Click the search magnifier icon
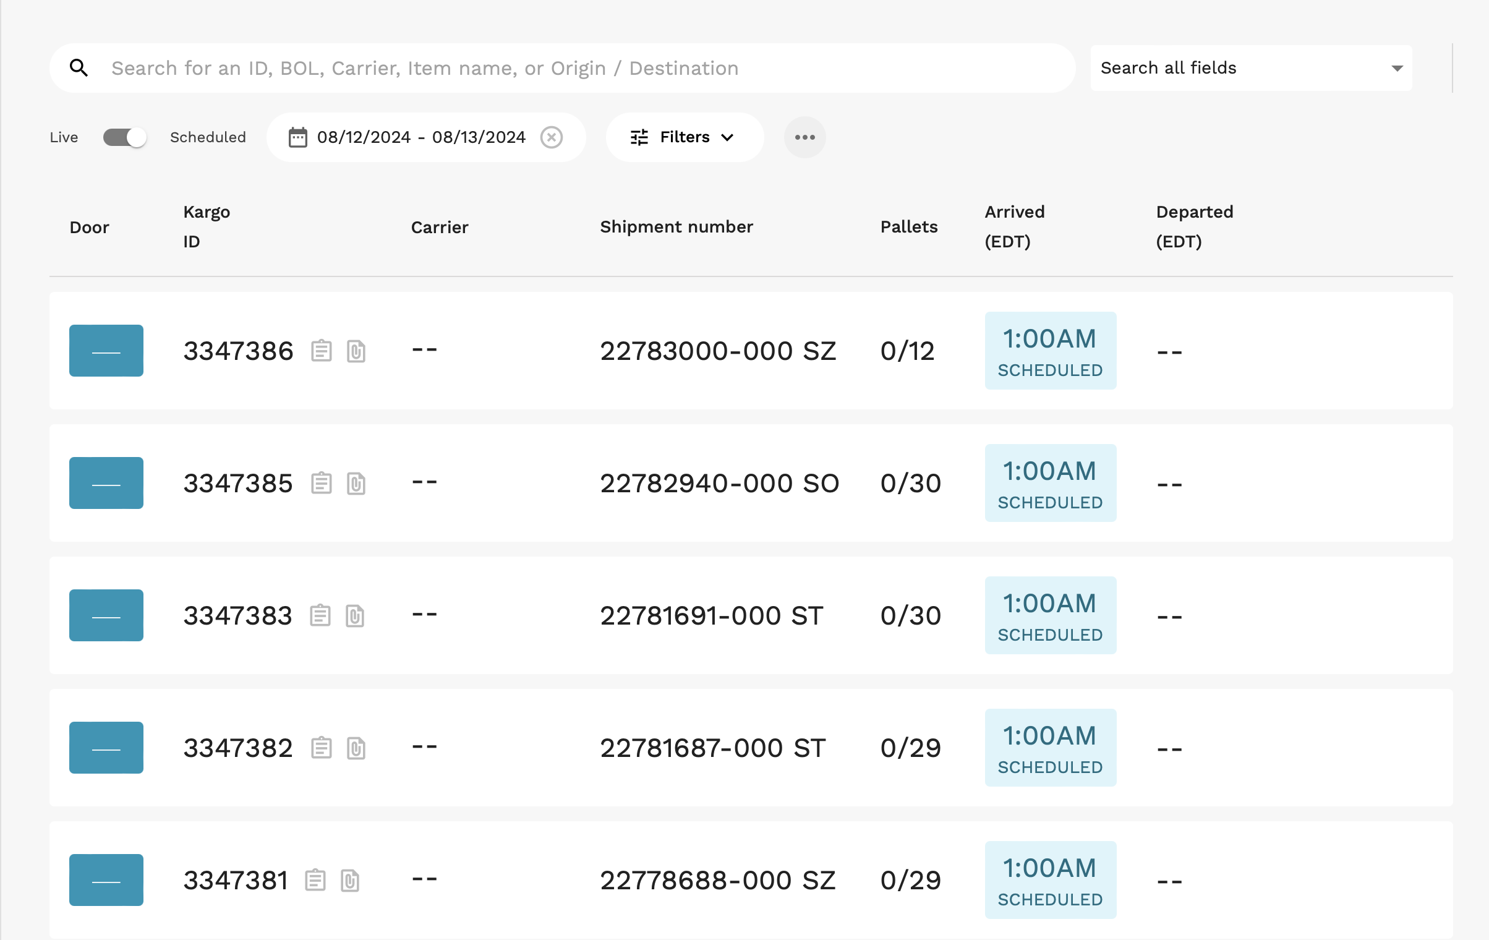 [x=79, y=67]
